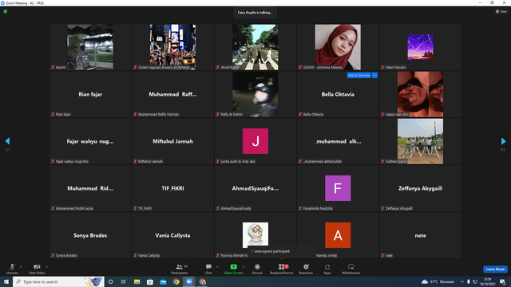511x287 pixels.
Task: Open File Explorer from taskbar
Action: click(137, 281)
